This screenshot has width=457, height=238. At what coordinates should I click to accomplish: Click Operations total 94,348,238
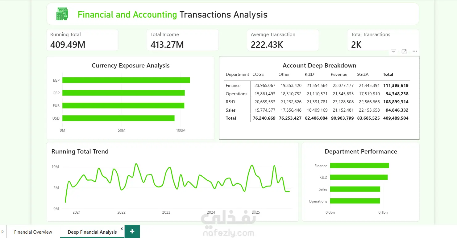point(397,94)
